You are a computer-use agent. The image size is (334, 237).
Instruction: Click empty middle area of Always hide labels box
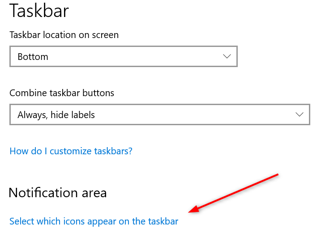(x=192, y=114)
